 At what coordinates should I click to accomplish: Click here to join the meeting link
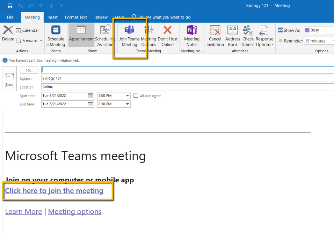(x=54, y=191)
